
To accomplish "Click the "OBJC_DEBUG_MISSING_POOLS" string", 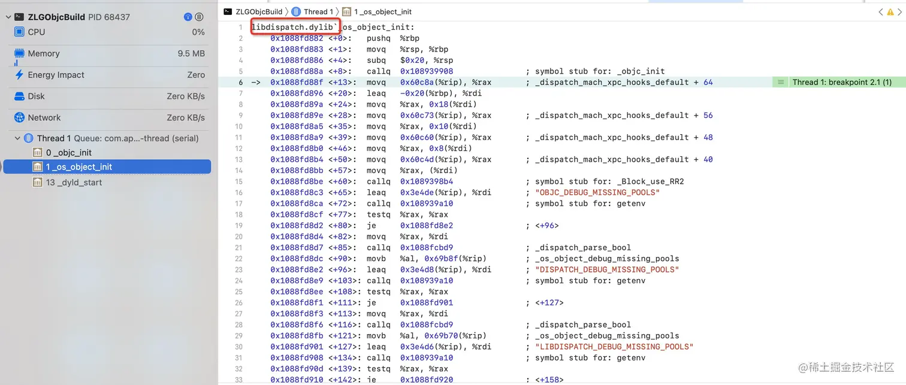I will pyautogui.click(x=597, y=192).
